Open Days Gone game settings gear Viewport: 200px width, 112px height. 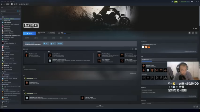coord(190,33)
